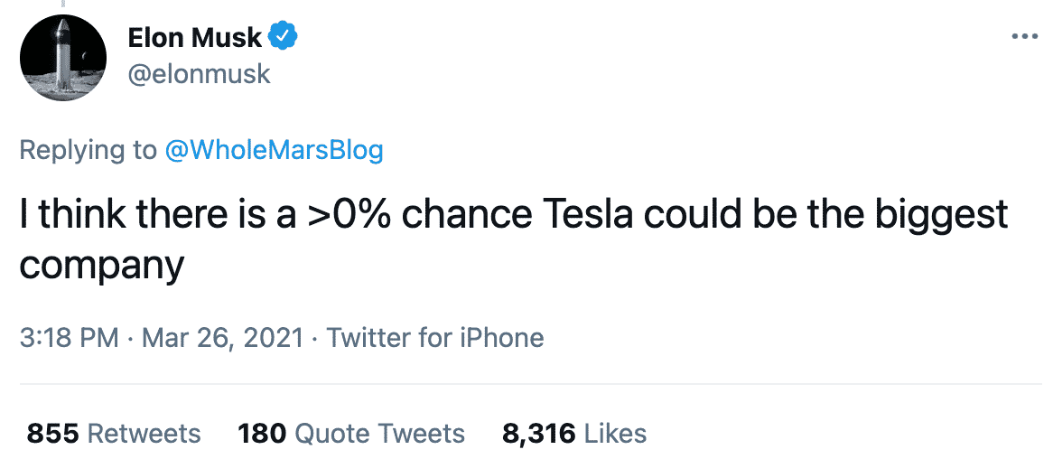Open the Twitter for iPhone source link
Screen dimensions: 1053x459
pyautogui.click(x=435, y=338)
